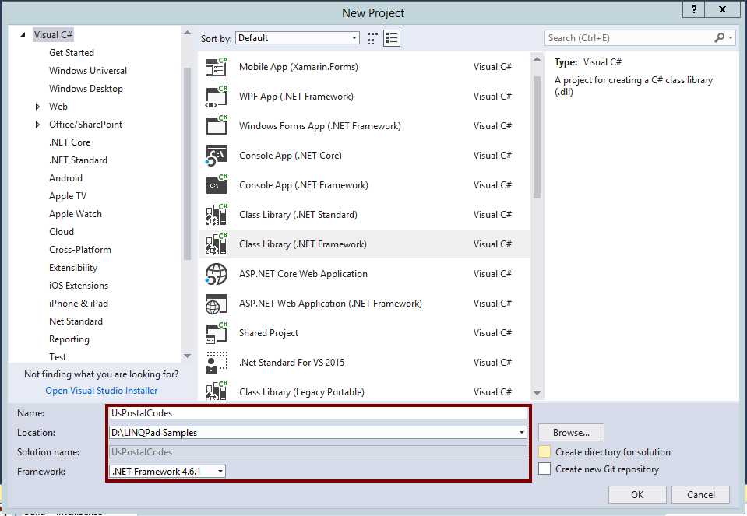Open the dialog Help question mark
This screenshot has height=516, width=747.
(695, 9)
